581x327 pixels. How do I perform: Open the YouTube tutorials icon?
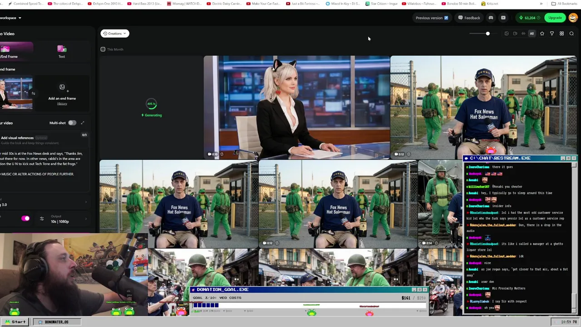point(503,18)
